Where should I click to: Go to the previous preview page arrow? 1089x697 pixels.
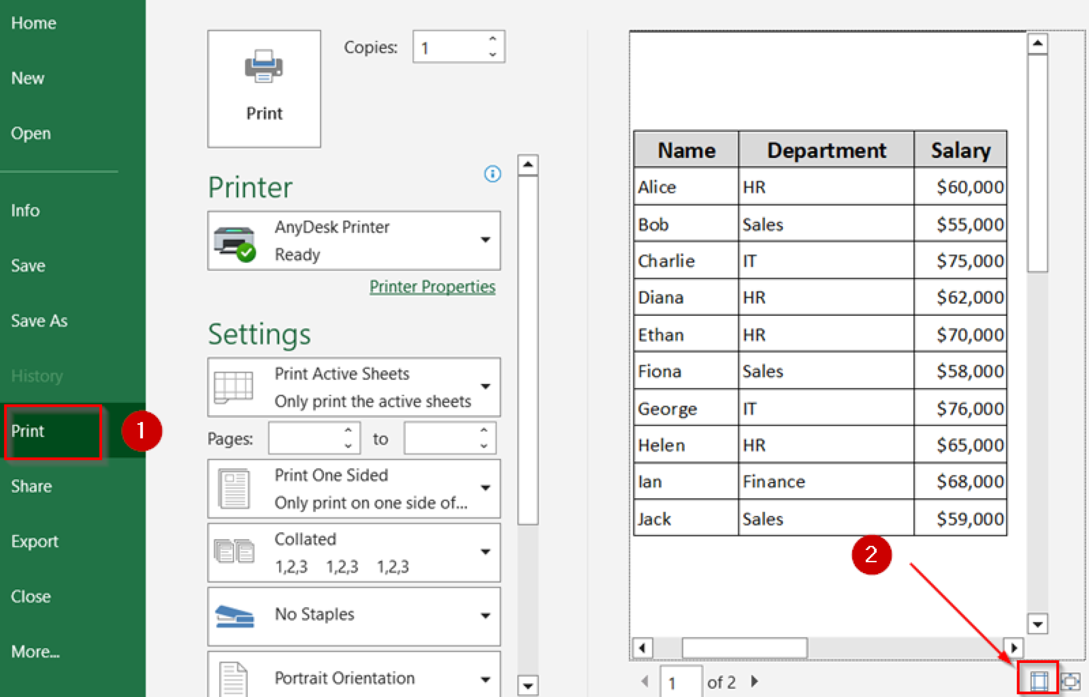pyautogui.click(x=645, y=681)
